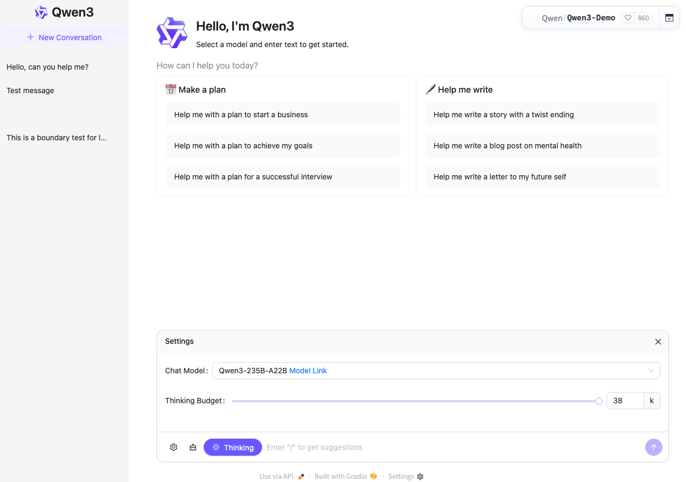Click the 860 likes count
Viewport: 686px width, 482px height.
pos(643,18)
